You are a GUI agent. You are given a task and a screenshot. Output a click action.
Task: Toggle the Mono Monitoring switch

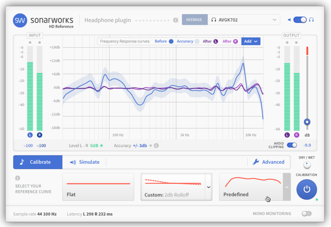[x=307, y=213]
